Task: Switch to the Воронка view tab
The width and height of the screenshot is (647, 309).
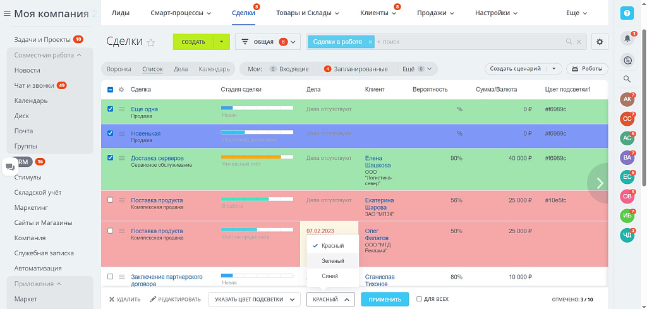Action: coord(119,69)
